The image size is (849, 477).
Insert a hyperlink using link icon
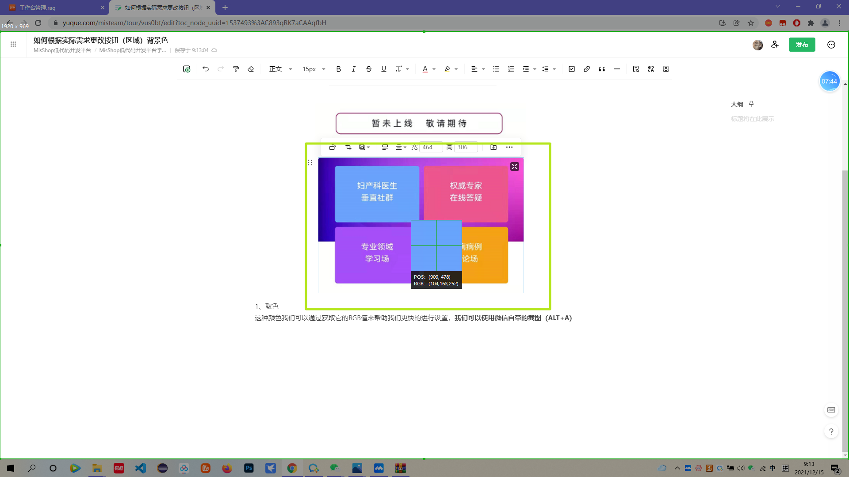point(587,69)
